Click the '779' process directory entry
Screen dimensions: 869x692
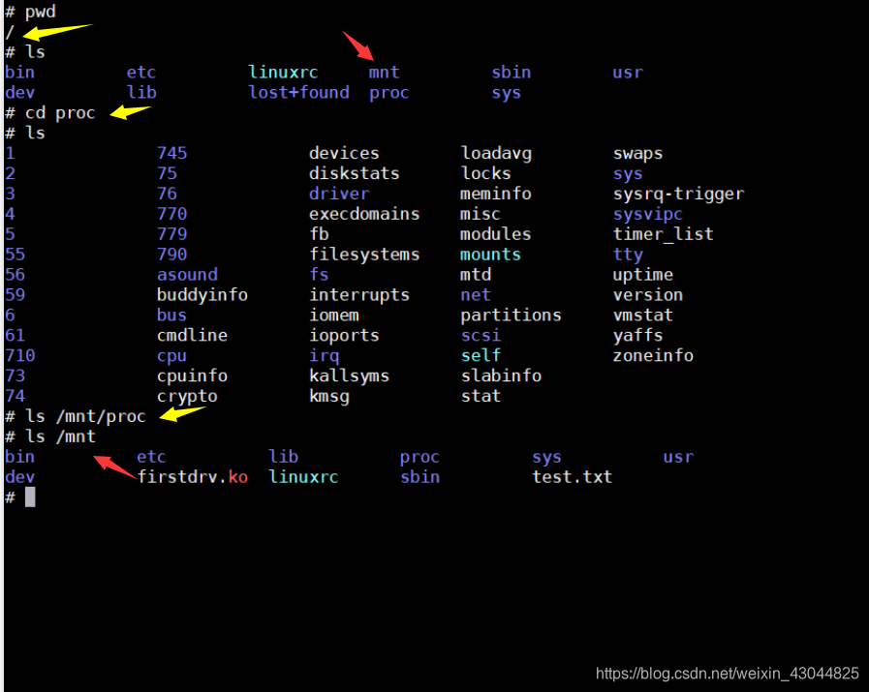coord(171,234)
